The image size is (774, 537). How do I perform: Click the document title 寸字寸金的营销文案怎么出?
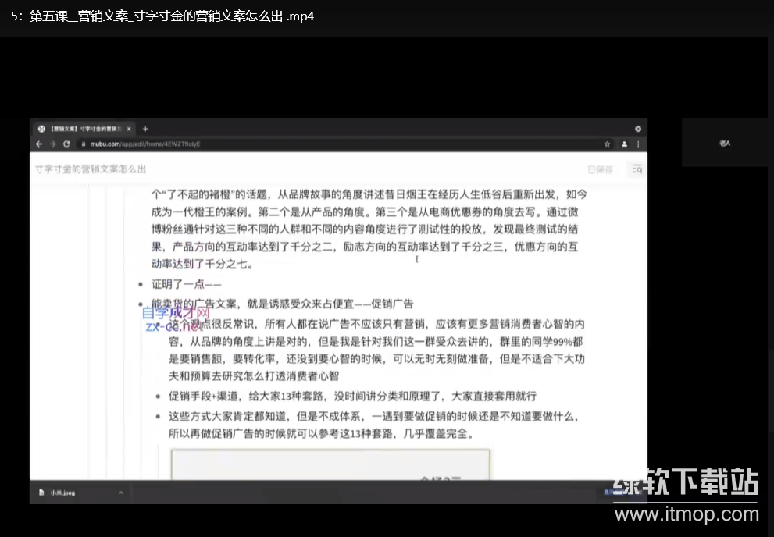(x=91, y=169)
